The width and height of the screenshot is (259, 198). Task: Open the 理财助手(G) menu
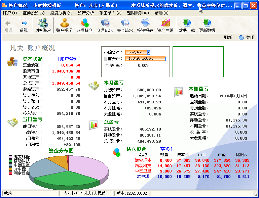click(138, 13)
